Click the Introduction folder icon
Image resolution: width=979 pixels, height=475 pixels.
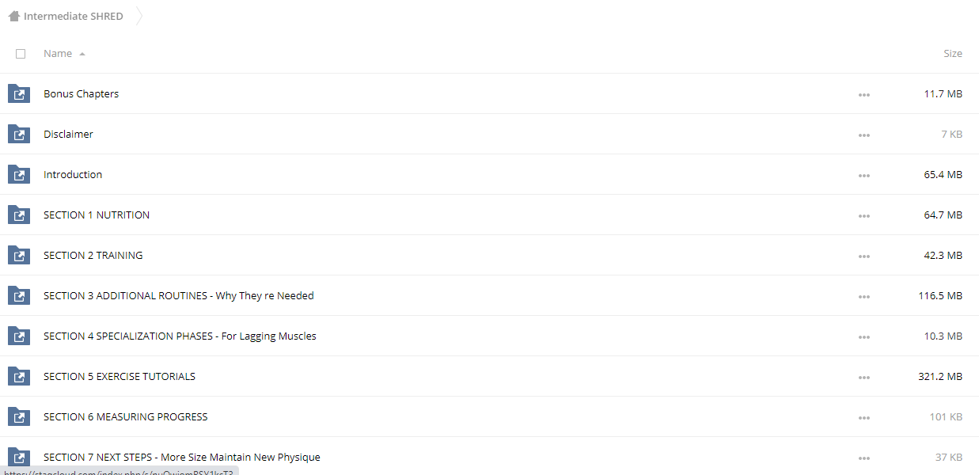[19, 175]
